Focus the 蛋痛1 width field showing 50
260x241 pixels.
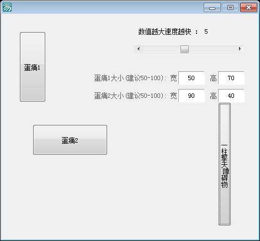click(x=192, y=78)
